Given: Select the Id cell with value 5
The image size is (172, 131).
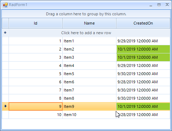Looking at the screenshot, I should coord(36,74).
